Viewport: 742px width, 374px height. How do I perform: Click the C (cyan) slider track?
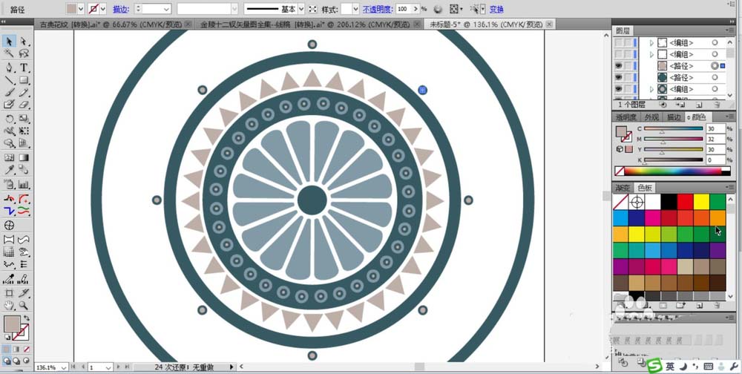point(674,129)
